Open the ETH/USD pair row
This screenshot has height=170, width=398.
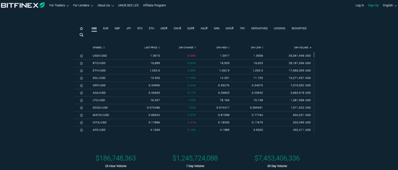coord(194,71)
